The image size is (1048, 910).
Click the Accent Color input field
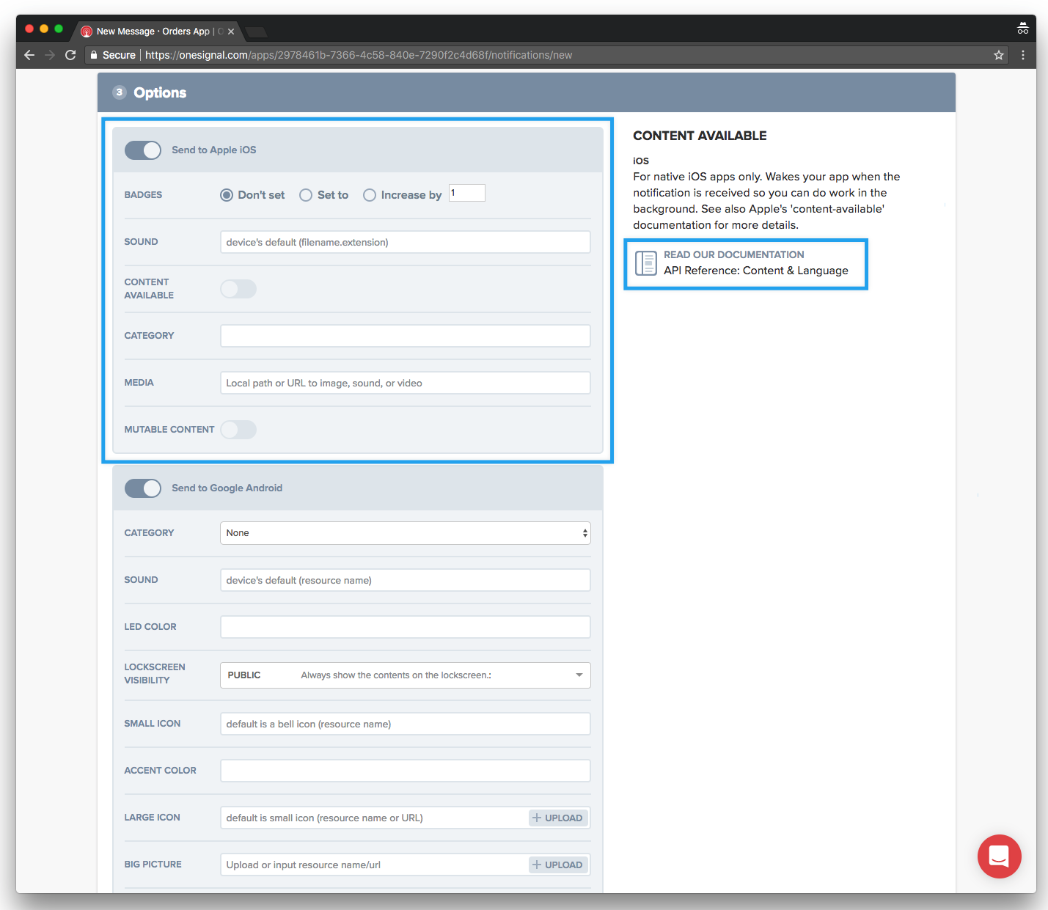[x=405, y=771]
